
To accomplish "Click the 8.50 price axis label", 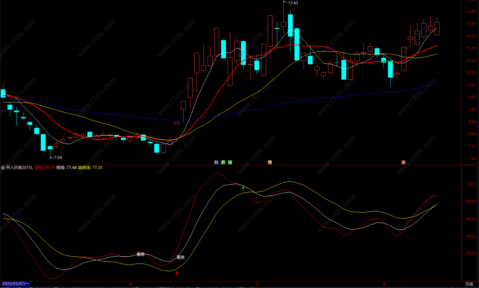I will 472,122.
